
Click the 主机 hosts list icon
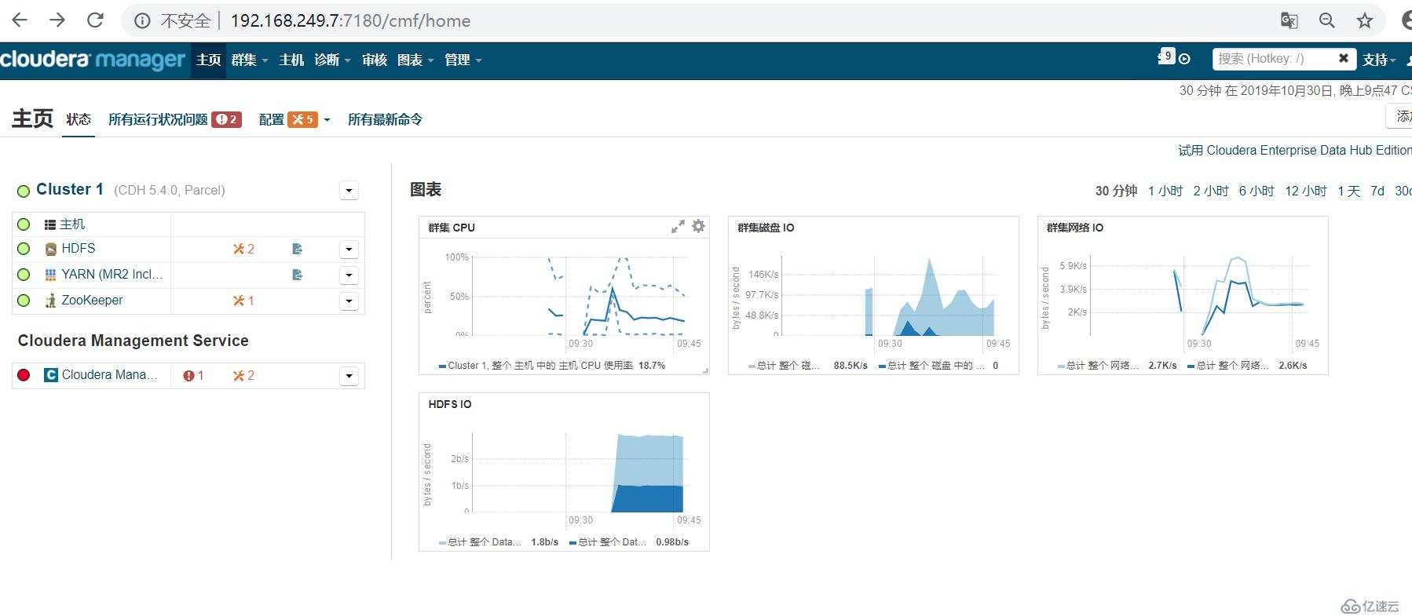coord(50,224)
